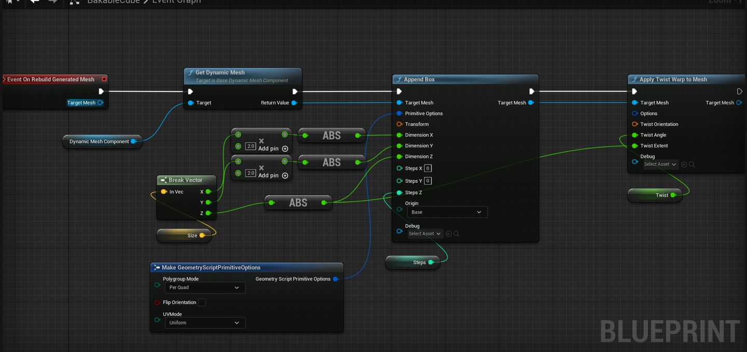Screen dimensions: 747x352
Task: Open the Polygroup Mode dropdown showing Per Quad
Action: (x=204, y=288)
